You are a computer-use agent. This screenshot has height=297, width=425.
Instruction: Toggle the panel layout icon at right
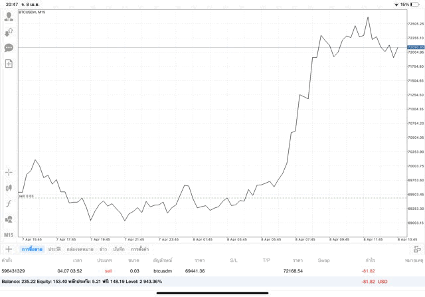(417, 249)
